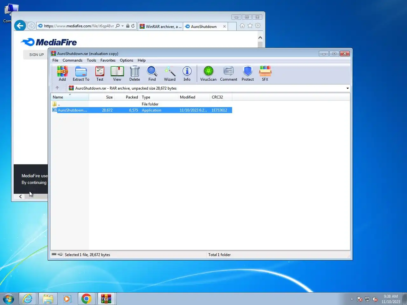Sort list by Size column
The image size is (407, 305).
[x=102, y=97]
